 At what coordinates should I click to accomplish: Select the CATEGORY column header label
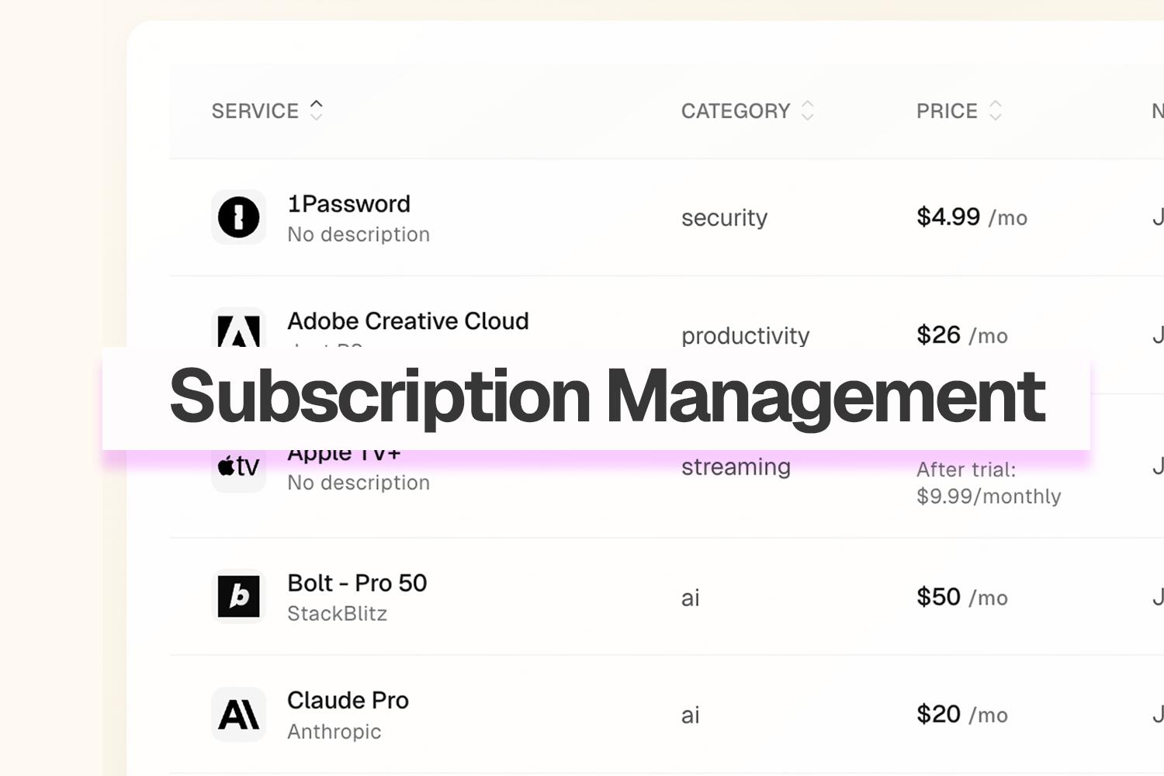[736, 111]
